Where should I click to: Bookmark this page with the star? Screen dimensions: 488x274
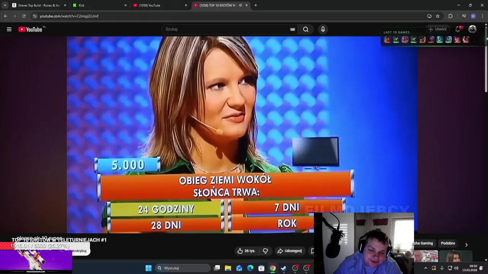[438, 16]
